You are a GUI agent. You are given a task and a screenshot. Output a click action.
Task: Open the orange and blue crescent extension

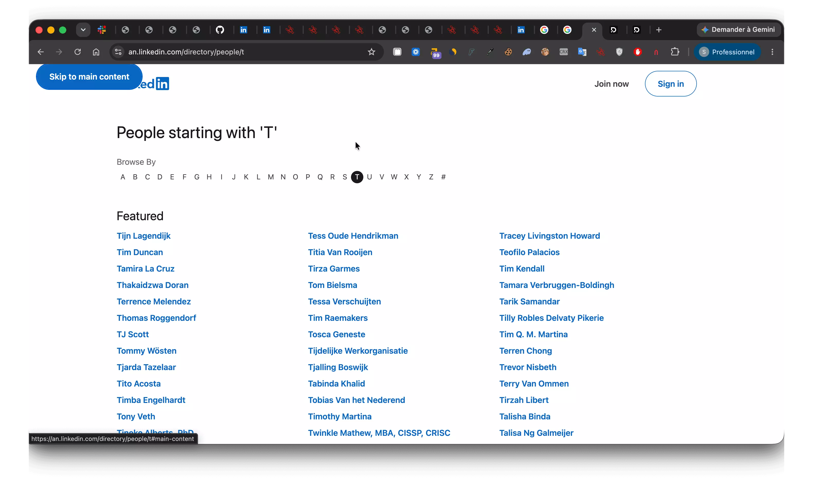453,52
